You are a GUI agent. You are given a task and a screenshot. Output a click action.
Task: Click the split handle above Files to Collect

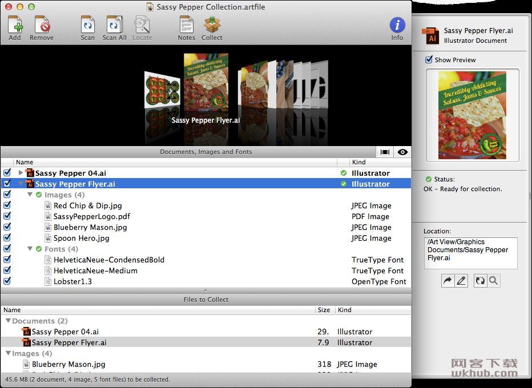click(205, 290)
